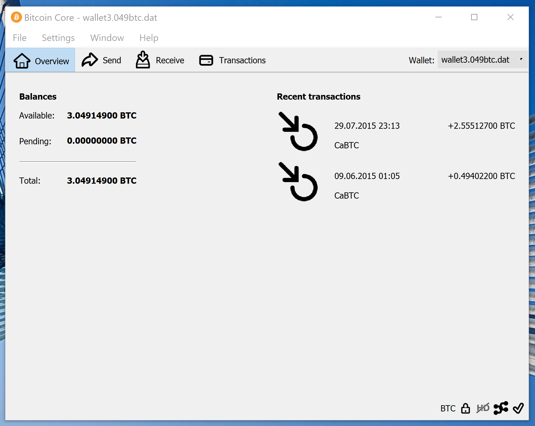
Task: Click the Bitcoin Core logo in title bar
Action: coord(16,17)
